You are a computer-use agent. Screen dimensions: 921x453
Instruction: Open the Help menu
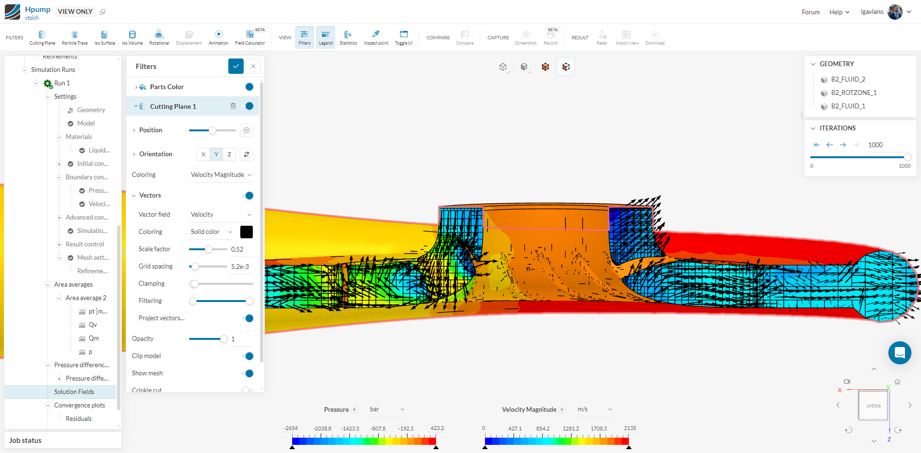click(x=838, y=12)
